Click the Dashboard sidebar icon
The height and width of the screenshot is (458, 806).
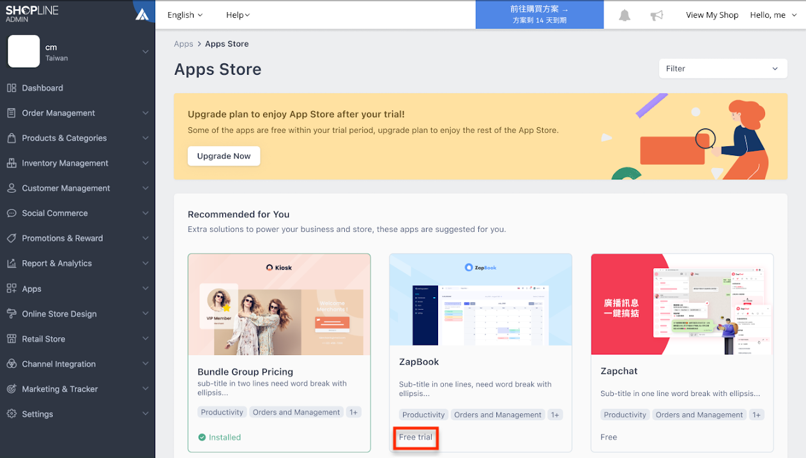click(11, 88)
